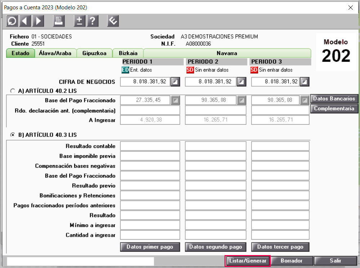
Task: Click the Mínimo a ingresar field for Periodo 3
Action: click(x=280, y=225)
